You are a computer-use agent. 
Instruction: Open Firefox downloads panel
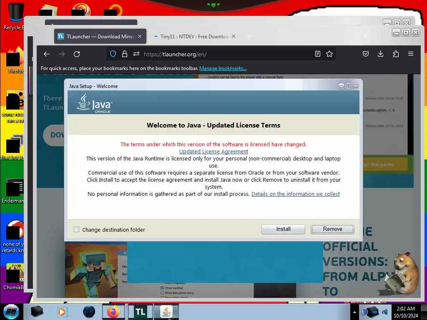tap(381, 54)
